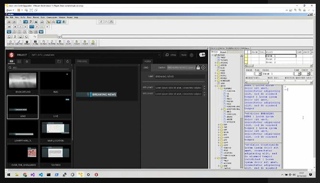Toggle the caption lock icon
Viewport: 320px width, 183px height.
[198, 68]
